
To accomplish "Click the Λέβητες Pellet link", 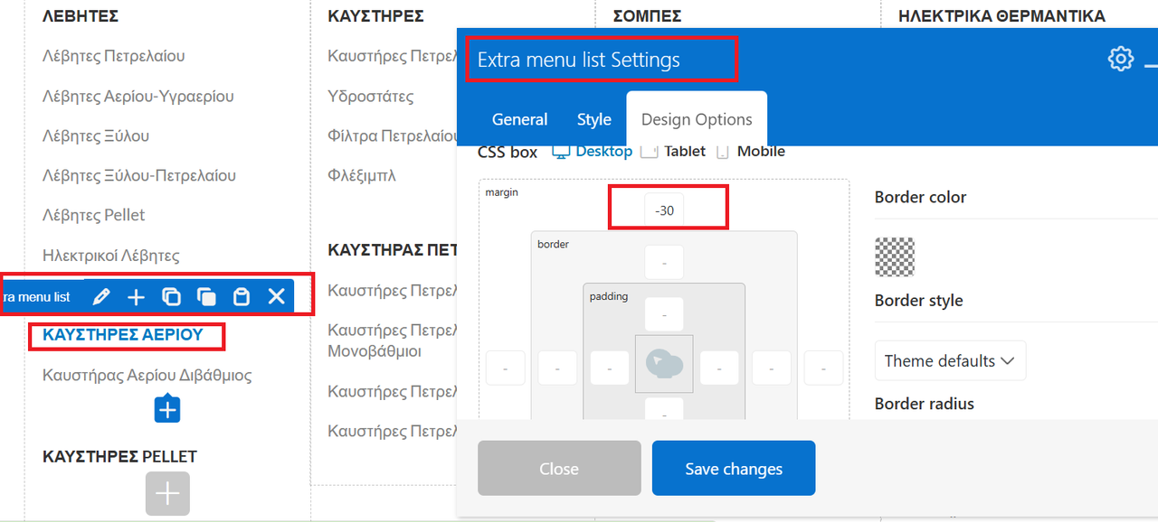I will pyautogui.click(x=94, y=215).
